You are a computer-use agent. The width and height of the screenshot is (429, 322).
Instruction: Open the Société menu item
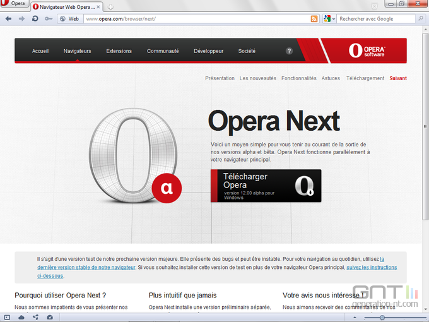coord(247,51)
